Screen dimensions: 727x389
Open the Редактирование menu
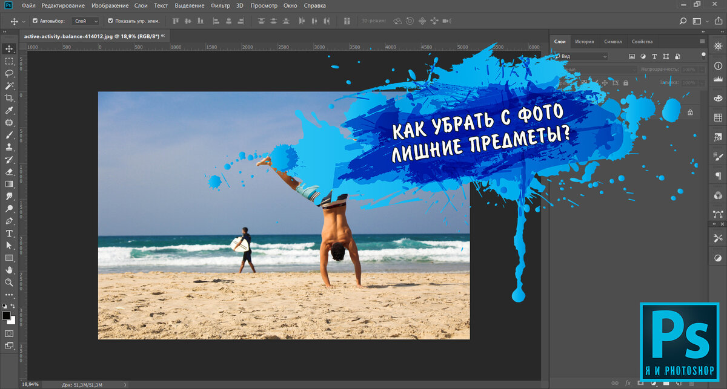tap(63, 5)
